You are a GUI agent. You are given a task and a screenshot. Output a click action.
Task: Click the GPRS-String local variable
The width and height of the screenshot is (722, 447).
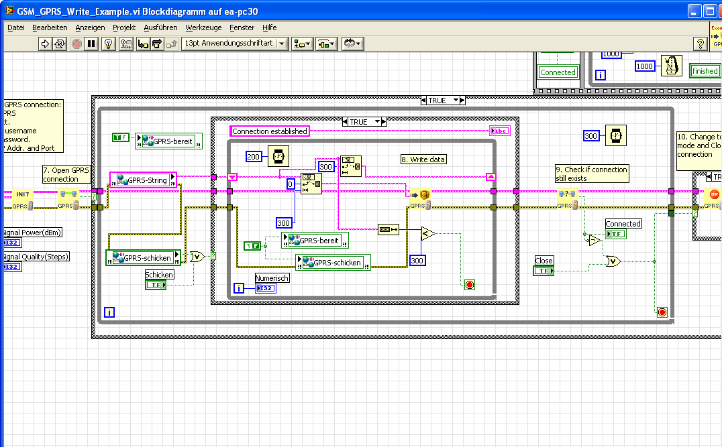[142, 180]
